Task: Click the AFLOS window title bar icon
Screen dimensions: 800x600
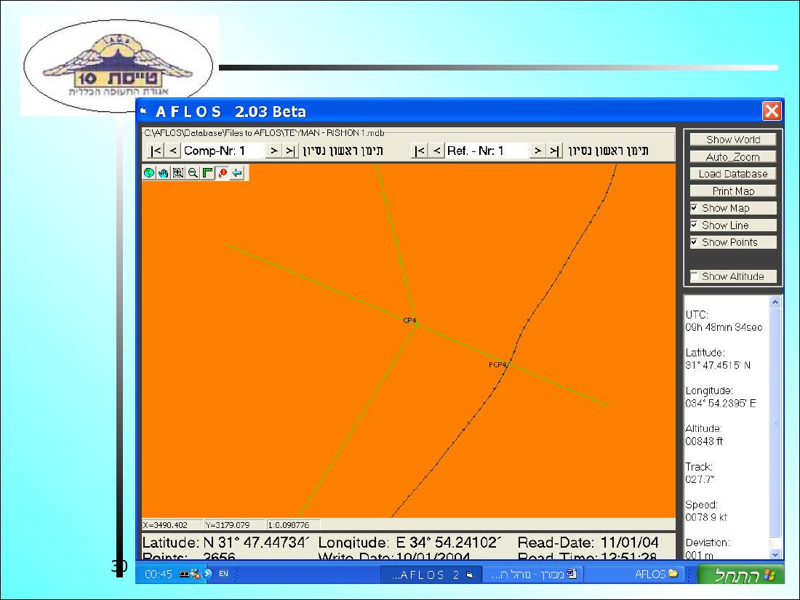Action: (143, 111)
